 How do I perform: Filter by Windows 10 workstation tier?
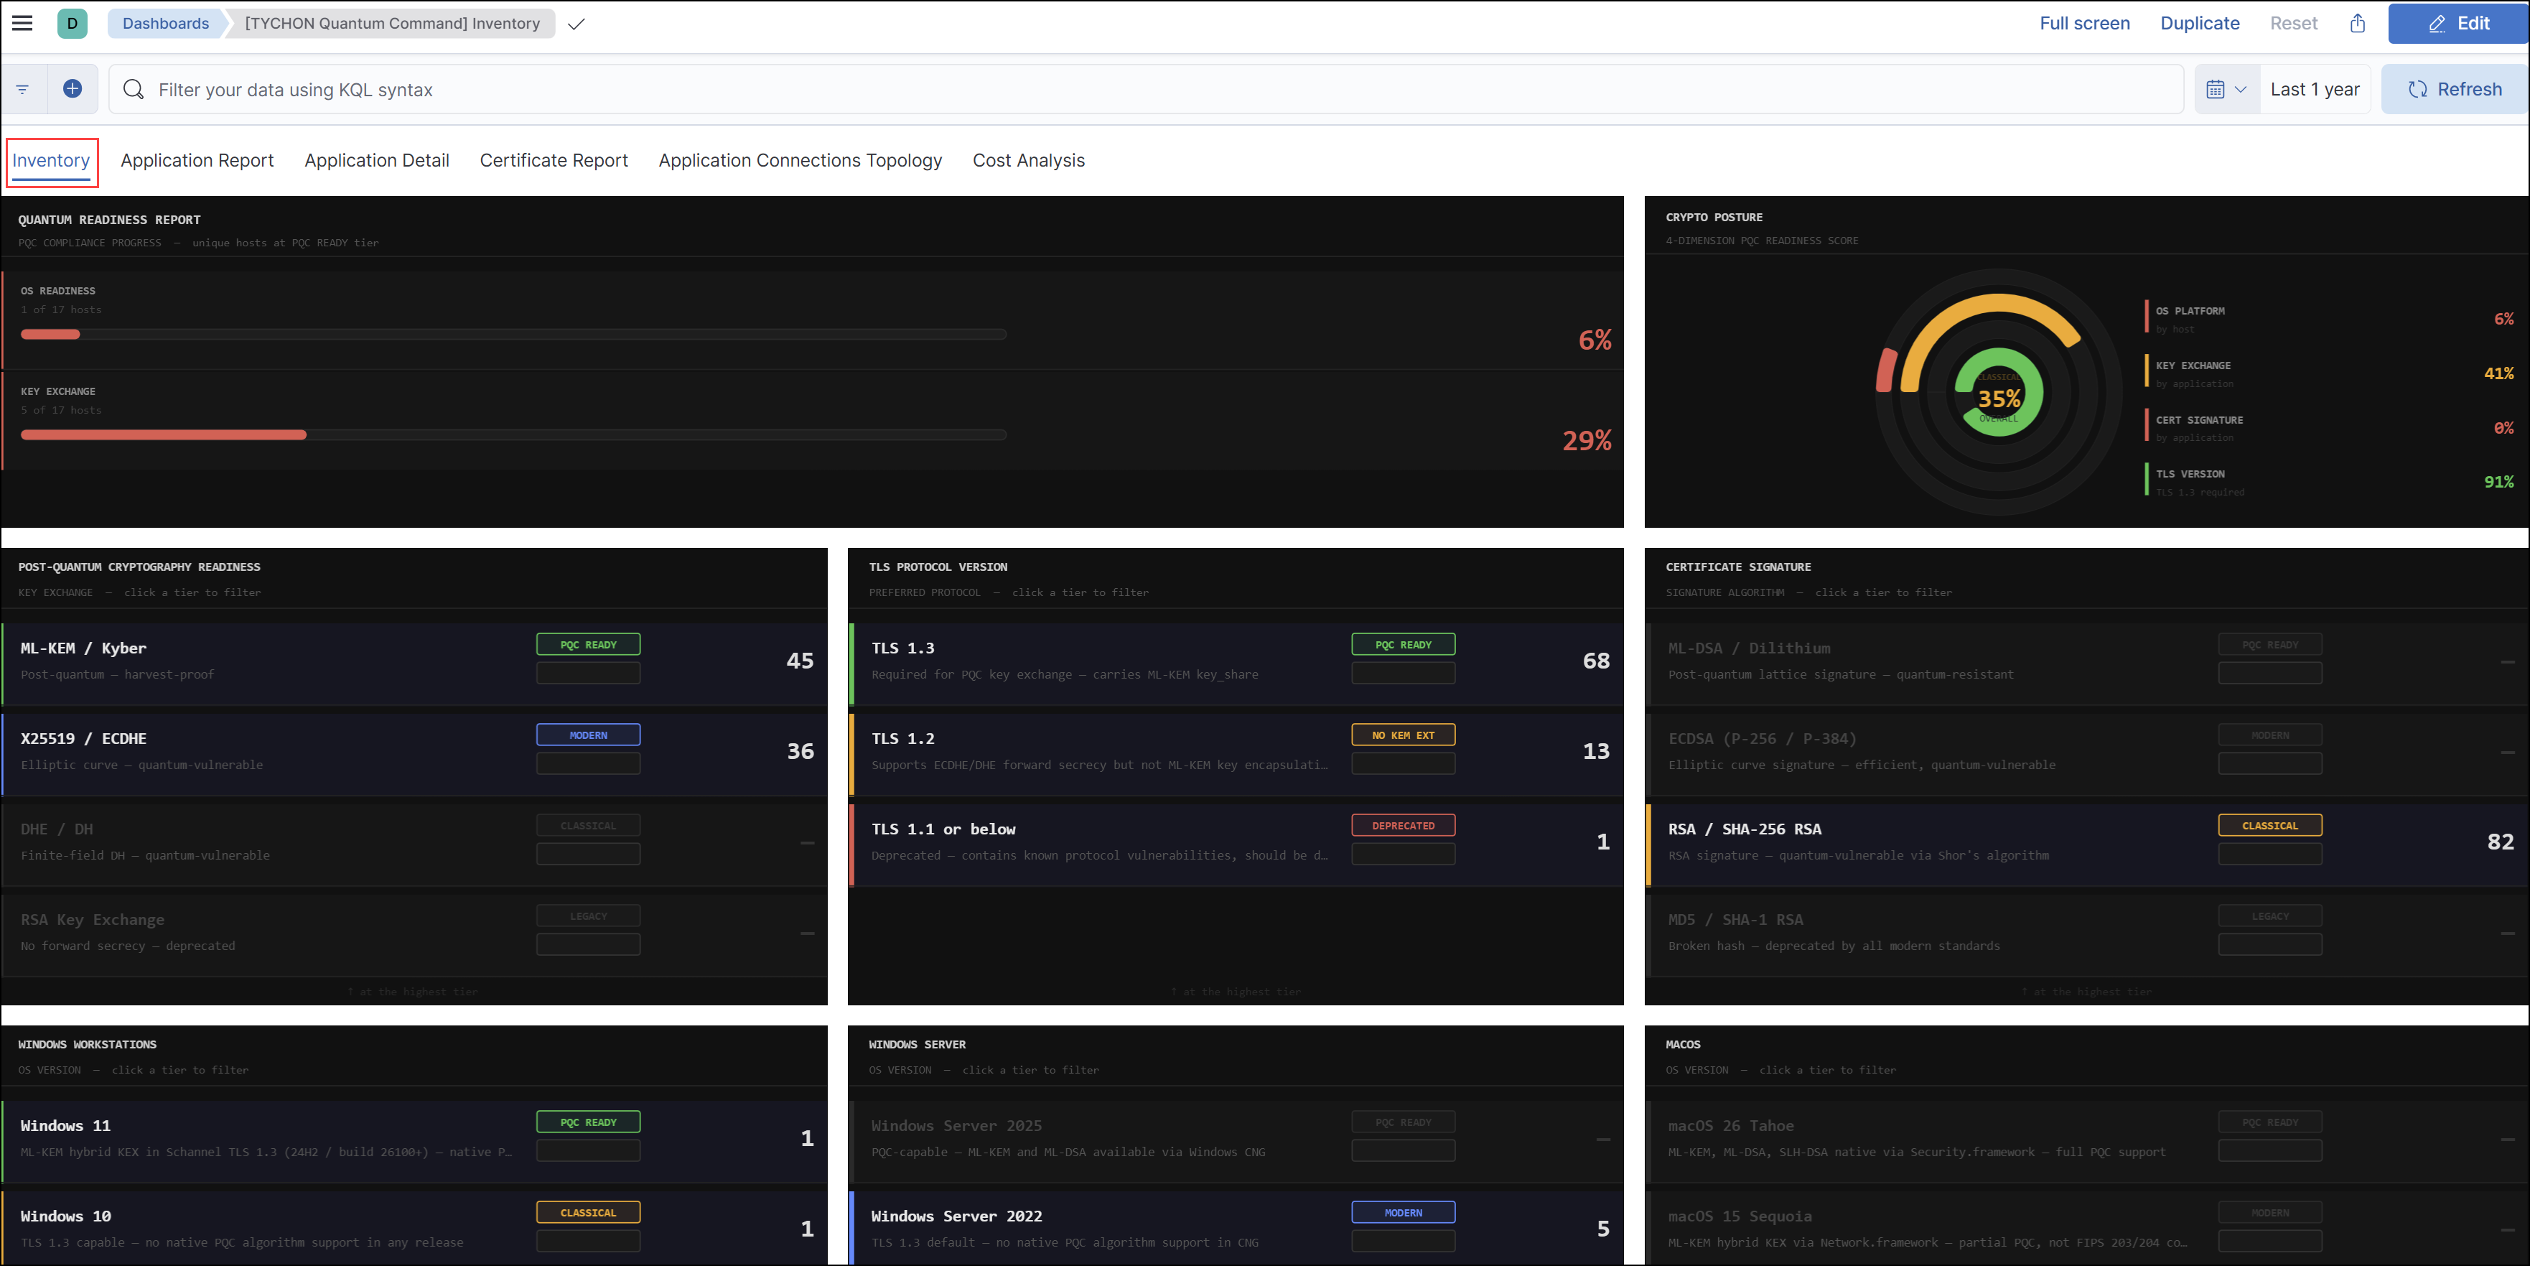pyautogui.click(x=414, y=1228)
